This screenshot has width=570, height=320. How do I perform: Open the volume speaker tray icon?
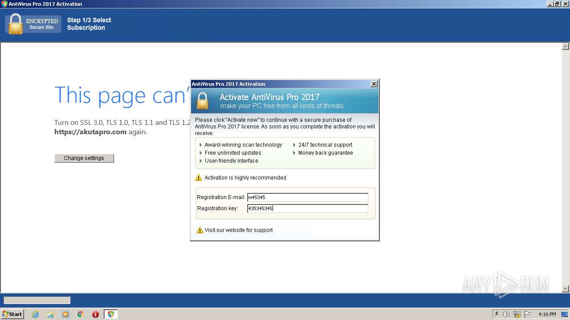tap(506, 314)
